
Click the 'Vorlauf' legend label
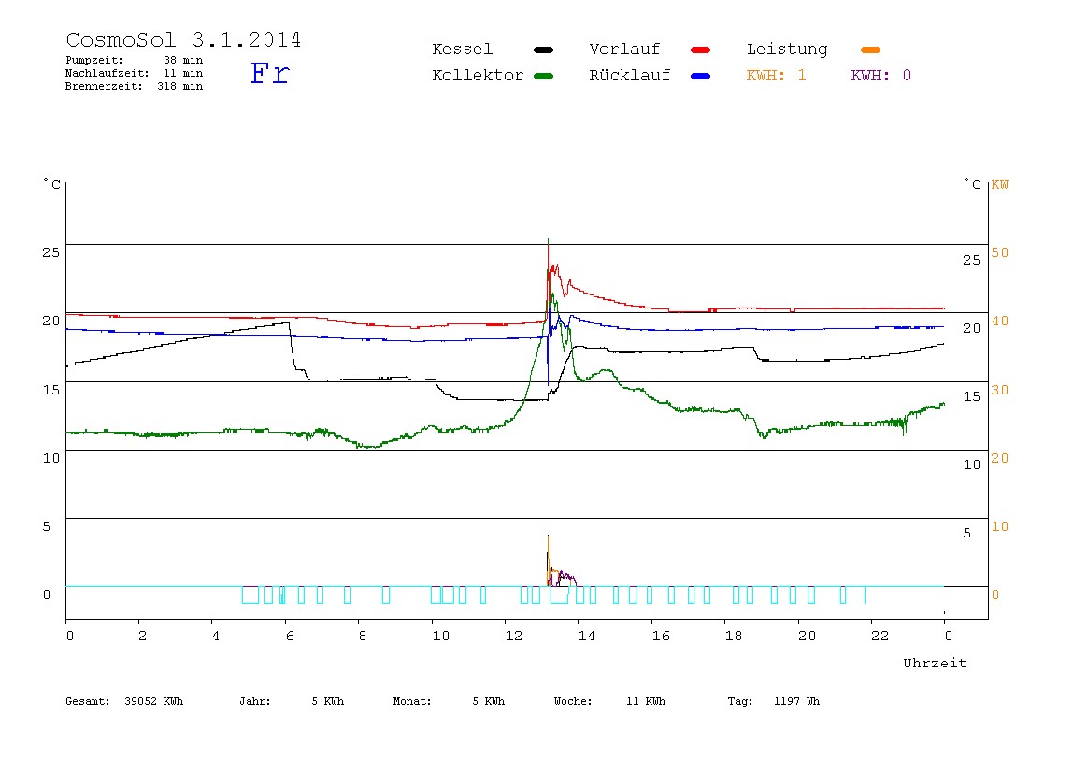(624, 50)
